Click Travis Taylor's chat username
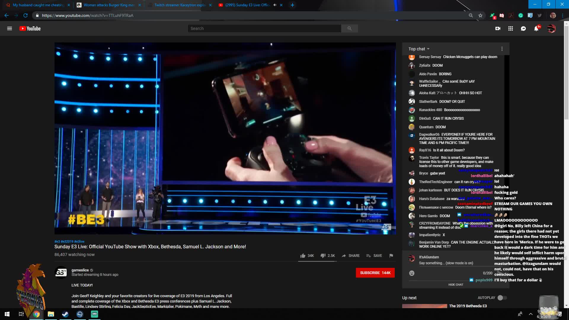The width and height of the screenshot is (569, 320). point(429,158)
